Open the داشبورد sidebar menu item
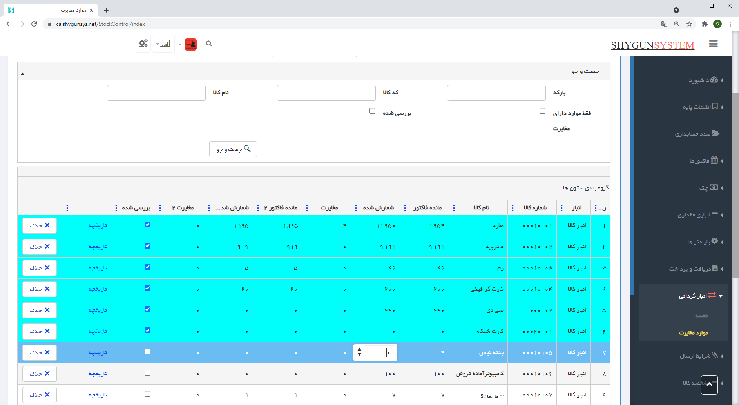739x405 pixels. click(703, 80)
